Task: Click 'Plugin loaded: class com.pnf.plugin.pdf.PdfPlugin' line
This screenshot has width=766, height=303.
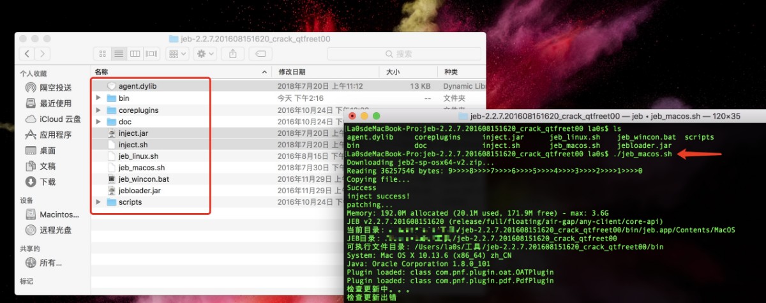Action: [450, 280]
